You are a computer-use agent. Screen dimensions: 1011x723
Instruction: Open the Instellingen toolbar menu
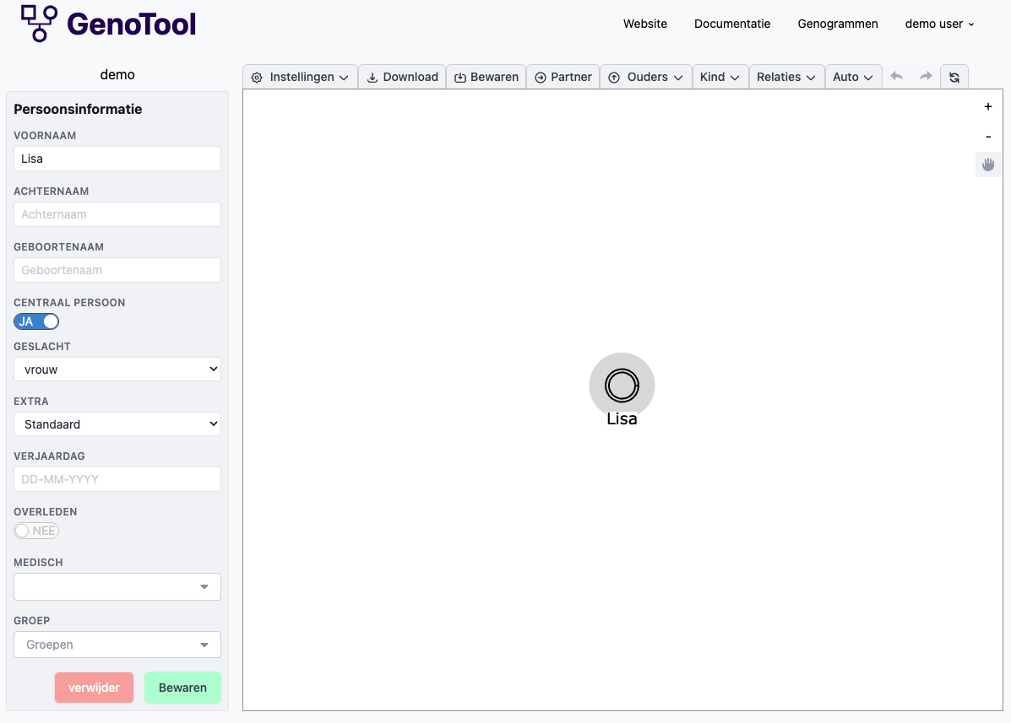coord(301,77)
